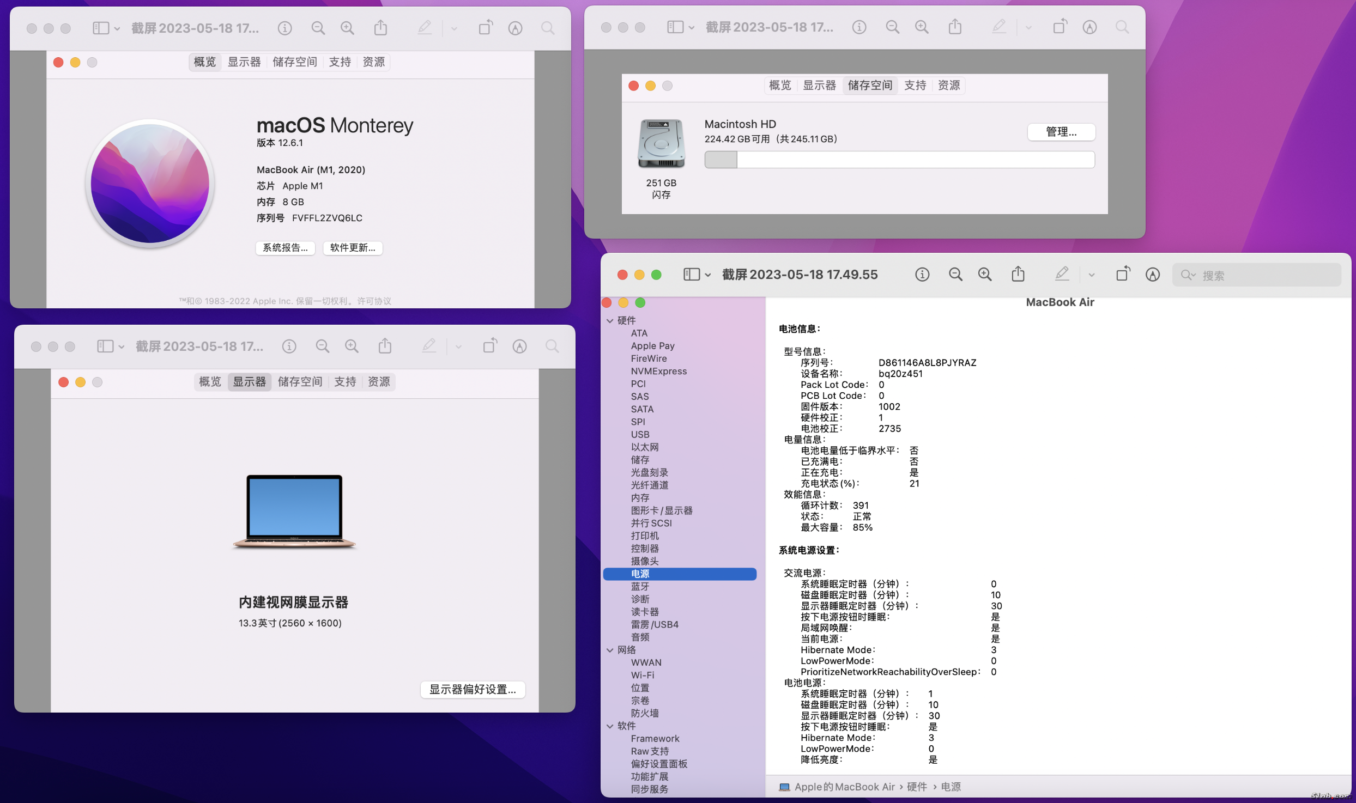Image resolution: width=1356 pixels, height=803 pixels.
Task: Zoom out in the top-left Preview window
Action: (318, 28)
